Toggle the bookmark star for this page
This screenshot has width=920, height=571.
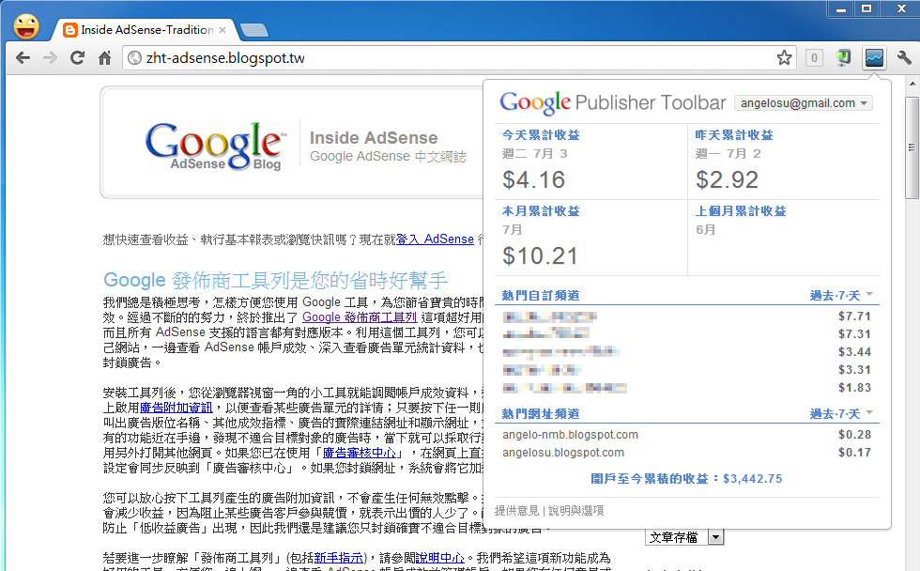pyautogui.click(x=784, y=57)
